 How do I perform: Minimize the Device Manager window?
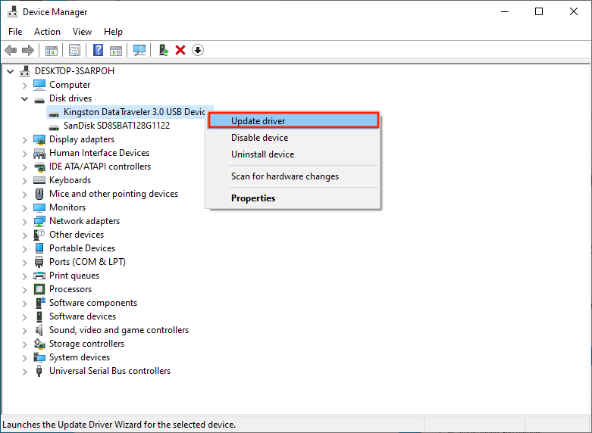pos(504,11)
